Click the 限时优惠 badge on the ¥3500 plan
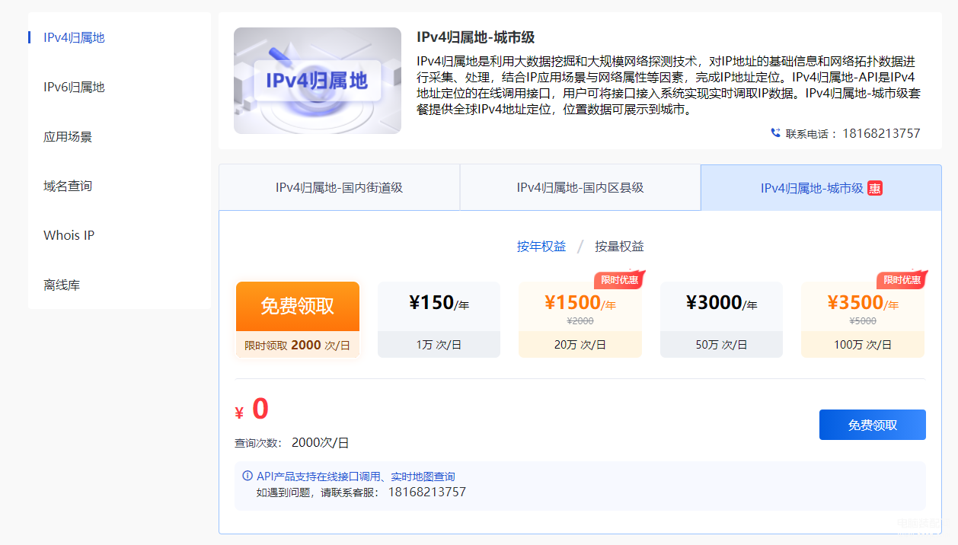The width and height of the screenshot is (958, 545). pyautogui.click(x=902, y=279)
